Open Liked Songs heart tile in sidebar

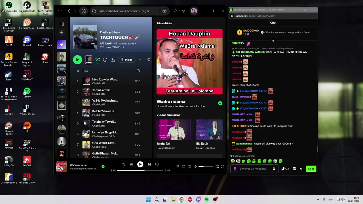[x=62, y=45]
